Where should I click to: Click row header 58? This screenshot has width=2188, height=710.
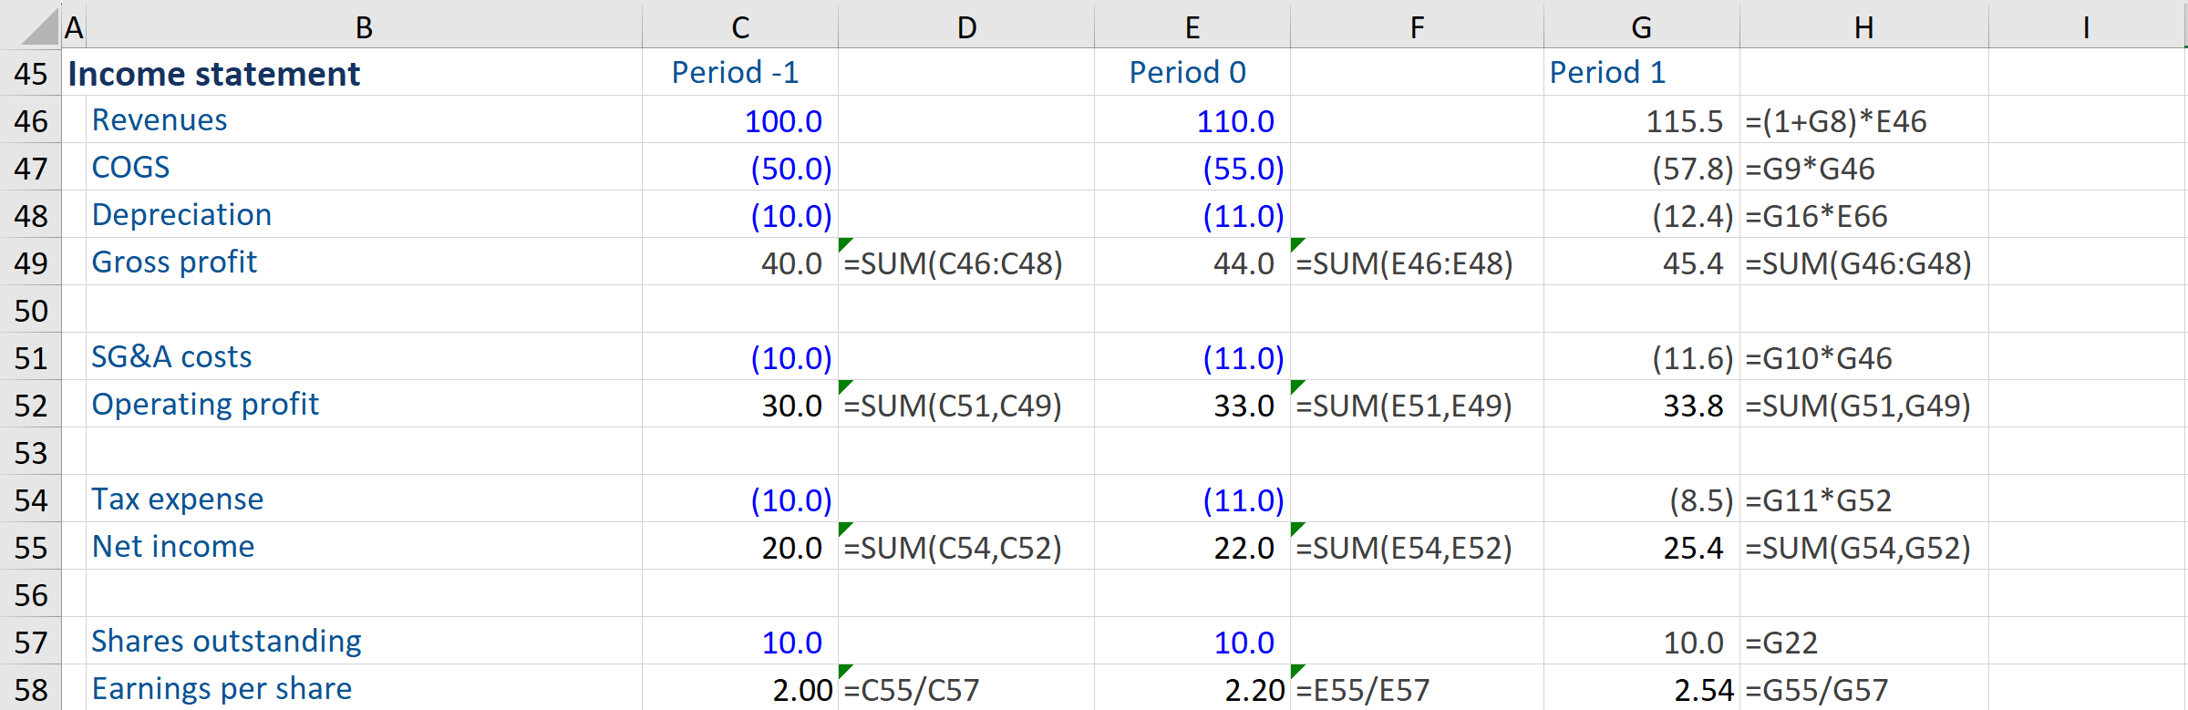coord(31,690)
